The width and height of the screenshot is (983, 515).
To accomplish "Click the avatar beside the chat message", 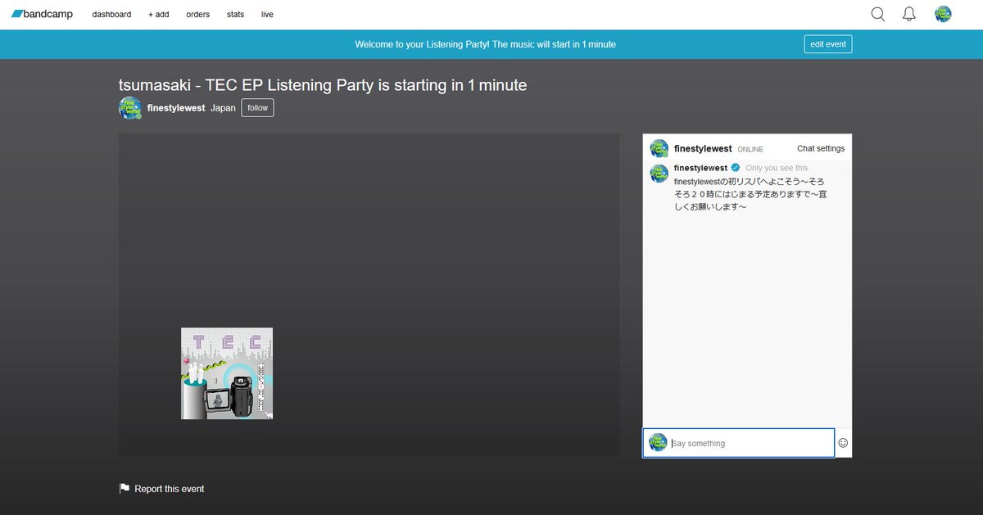I will 659,174.
